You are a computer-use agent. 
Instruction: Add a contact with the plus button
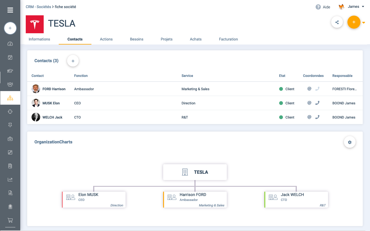click(73, 61)
